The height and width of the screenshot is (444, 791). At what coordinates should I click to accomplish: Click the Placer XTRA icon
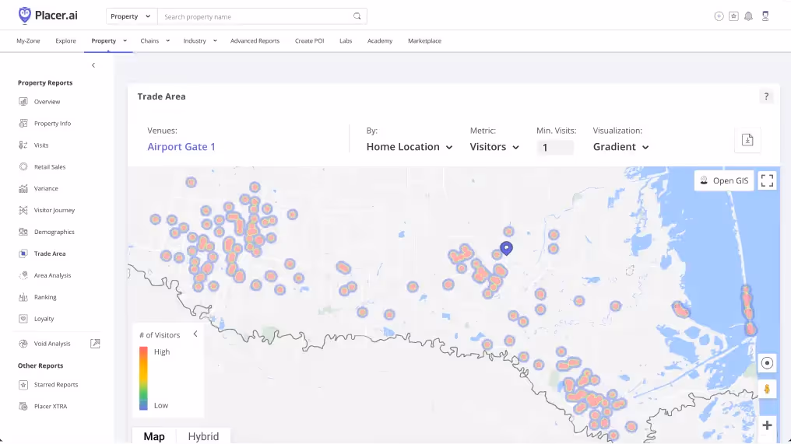pyautogui.click(x=23, y=406)
